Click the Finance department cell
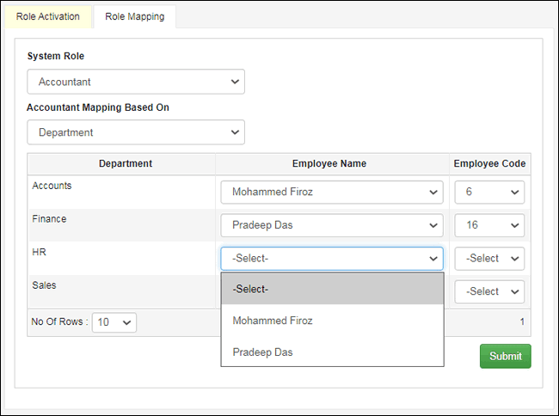The image size is (559, 416). pyautogui.click(x=121, y=225)
